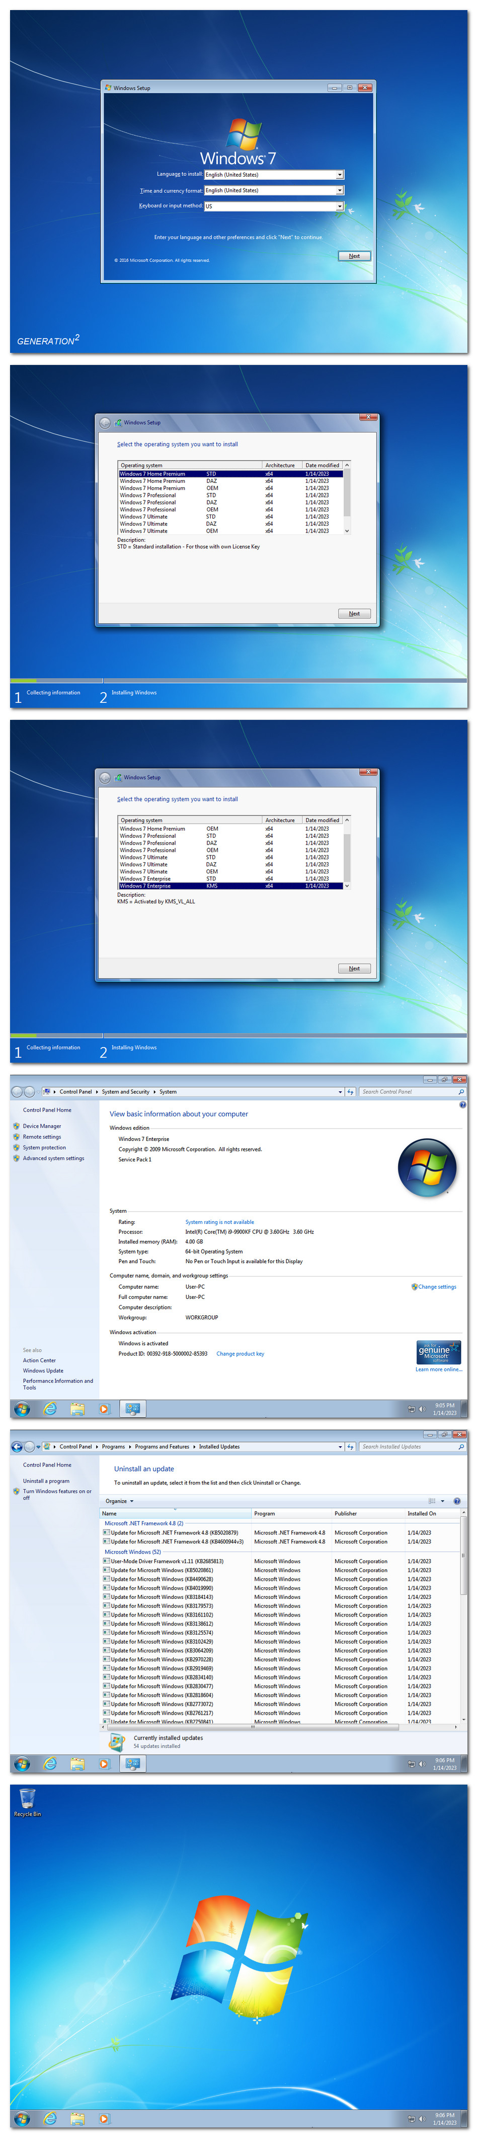Open Action Center under See also
Screen dimensions: 478x2138
click(x=39, y=1360)
